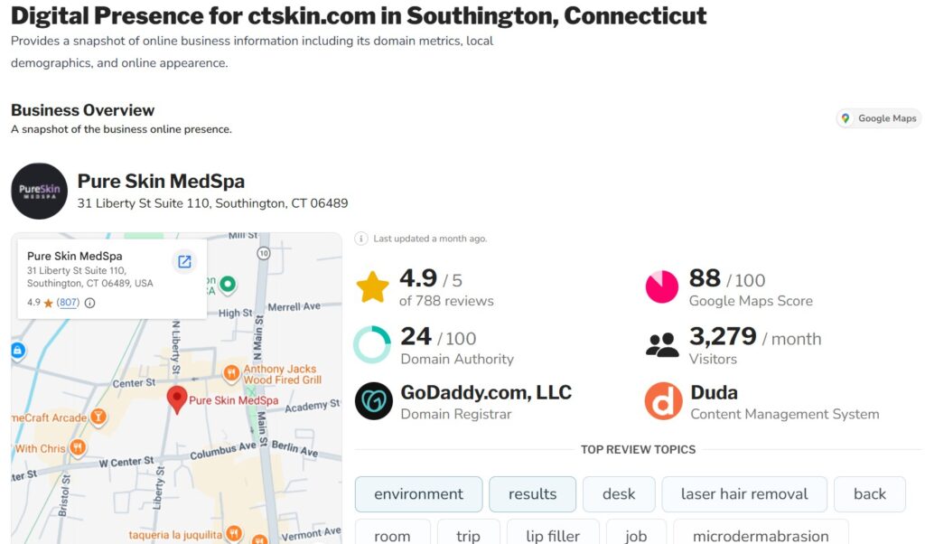This screenshot has width=925, height=544.
Task: Select the 'back' review topic chip
Action: 869,494
